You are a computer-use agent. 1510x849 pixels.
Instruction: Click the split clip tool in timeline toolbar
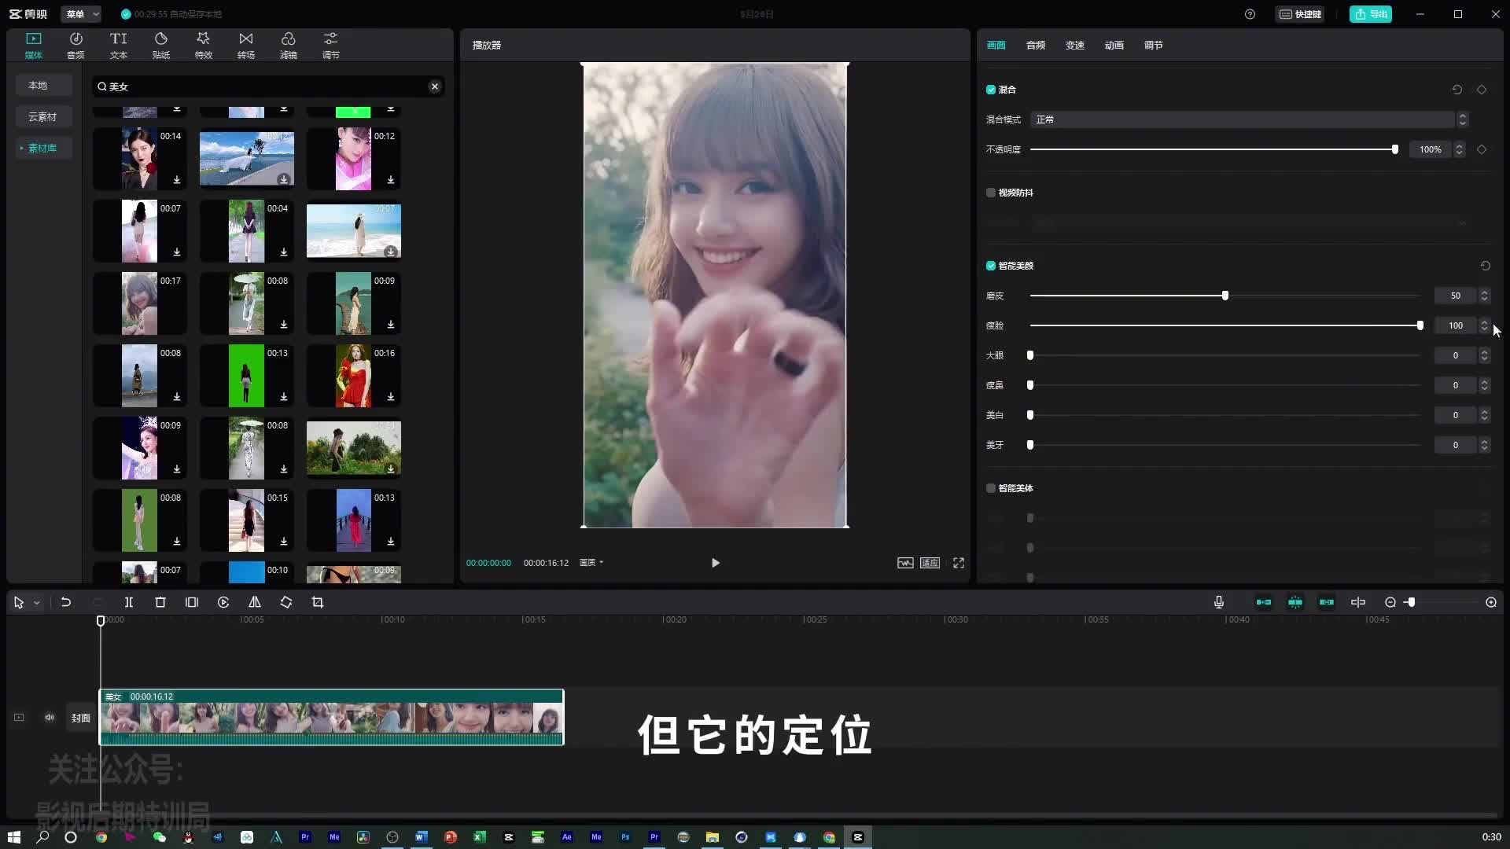point(129,602)
